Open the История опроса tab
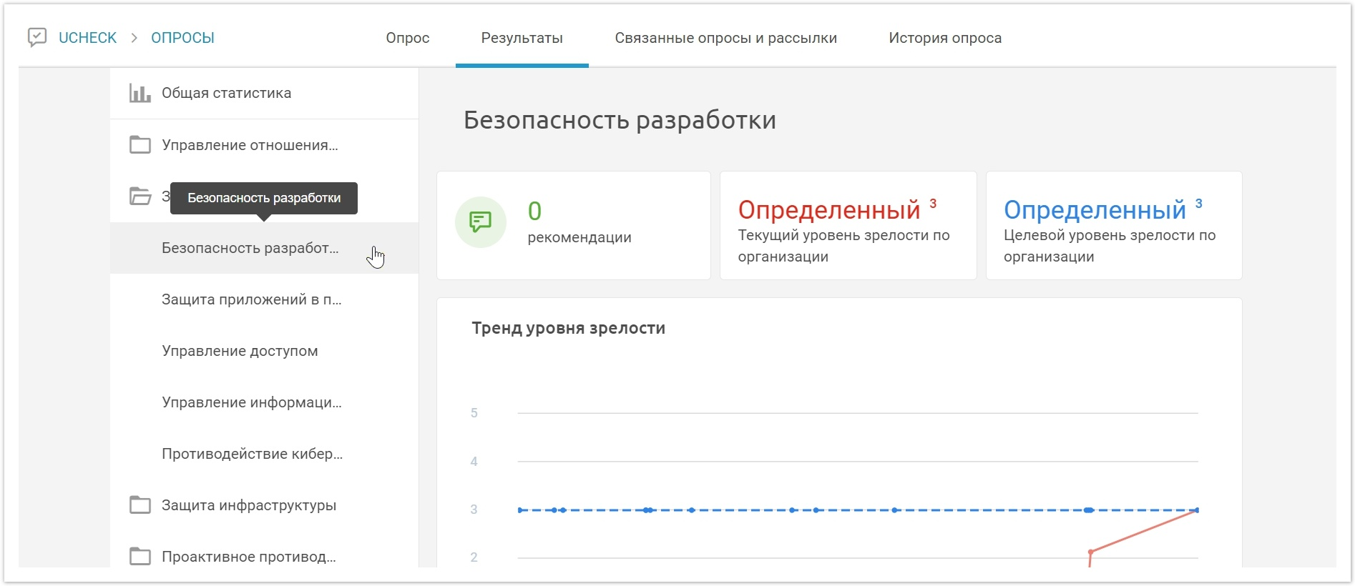Screen dimensions: 1355x586 coord(944,38)
